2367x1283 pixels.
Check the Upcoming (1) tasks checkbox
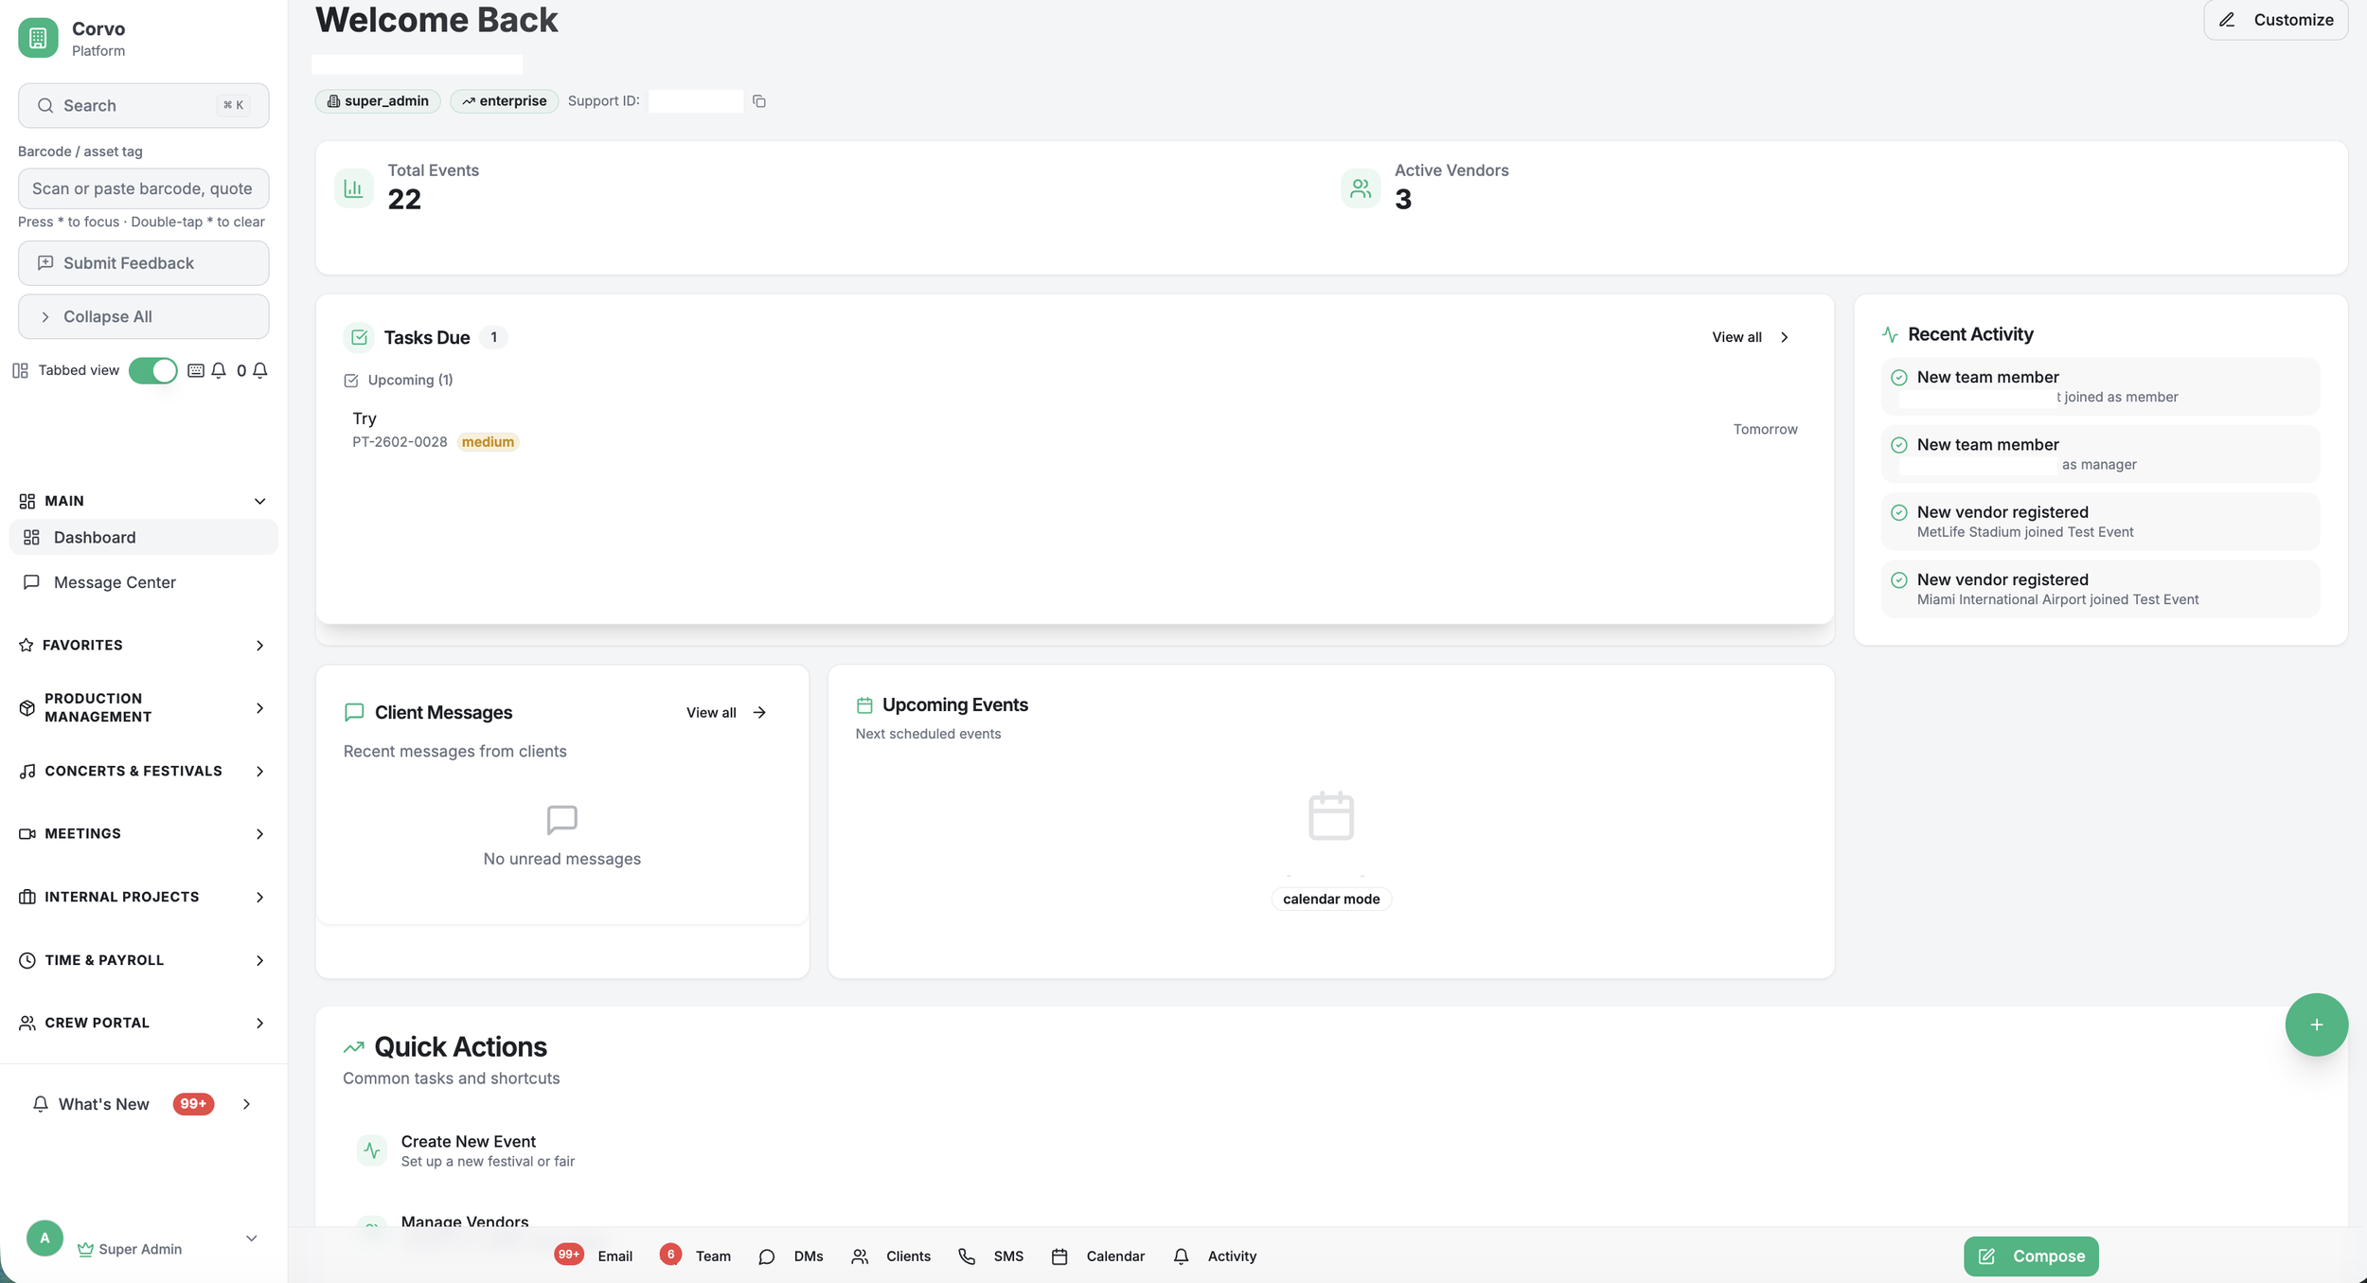point(351,381)
